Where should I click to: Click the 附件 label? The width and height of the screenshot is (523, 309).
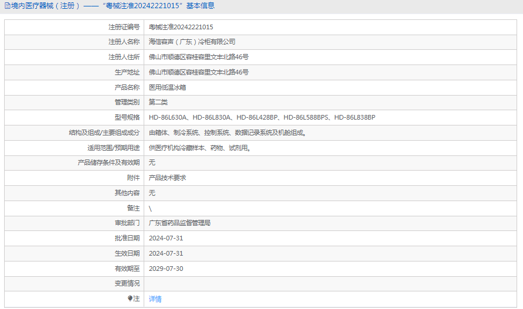pos(134,178)
